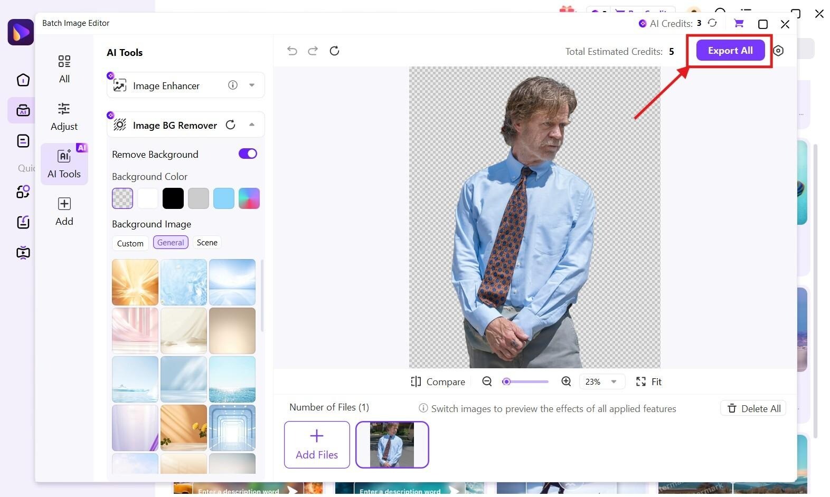Click the background list scrollbar
Screen dimensions: 830x497
point(262,295)
